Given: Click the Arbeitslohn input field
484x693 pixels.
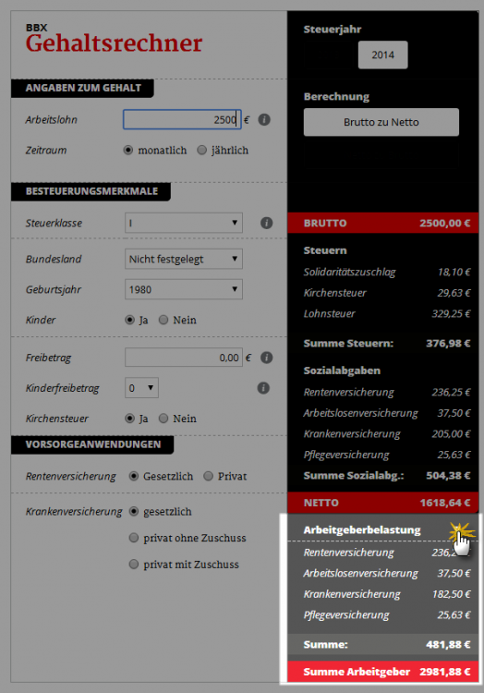Looking at the screenshot, I should [x=182, y=120].
